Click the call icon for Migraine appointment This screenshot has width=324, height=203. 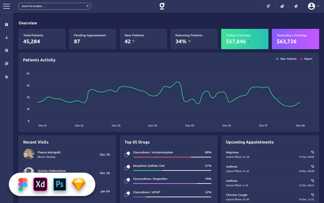tap(312, 152)
